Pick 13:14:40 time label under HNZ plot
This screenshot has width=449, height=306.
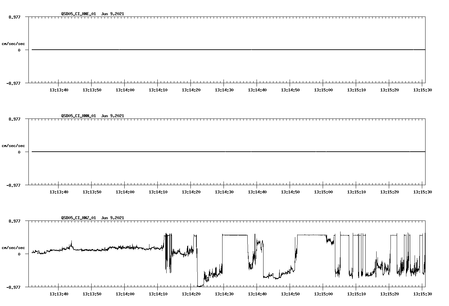point(257,294)
